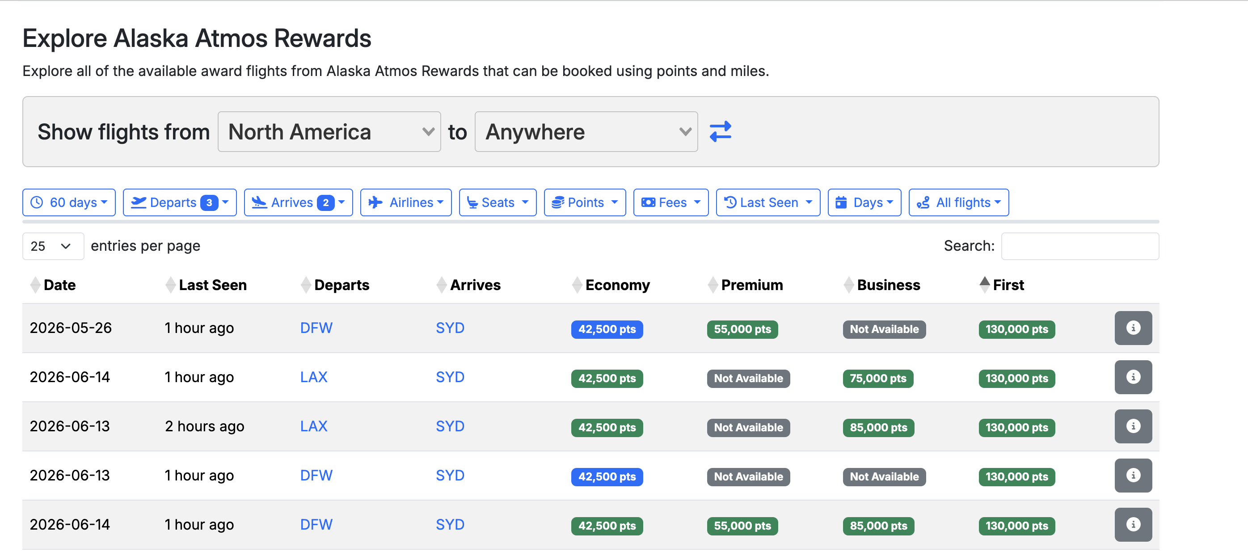Open SYD link in 2026-06-13 LAX row
Screen dimensions: 1248x556
pyautogui.click(x=450, y=426)
